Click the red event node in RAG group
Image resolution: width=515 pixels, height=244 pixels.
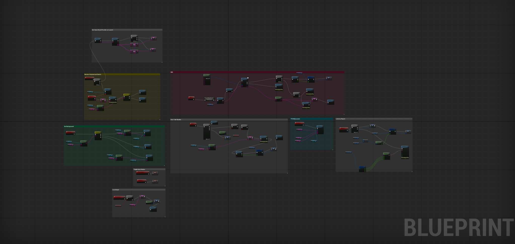(x=191, y=98)
